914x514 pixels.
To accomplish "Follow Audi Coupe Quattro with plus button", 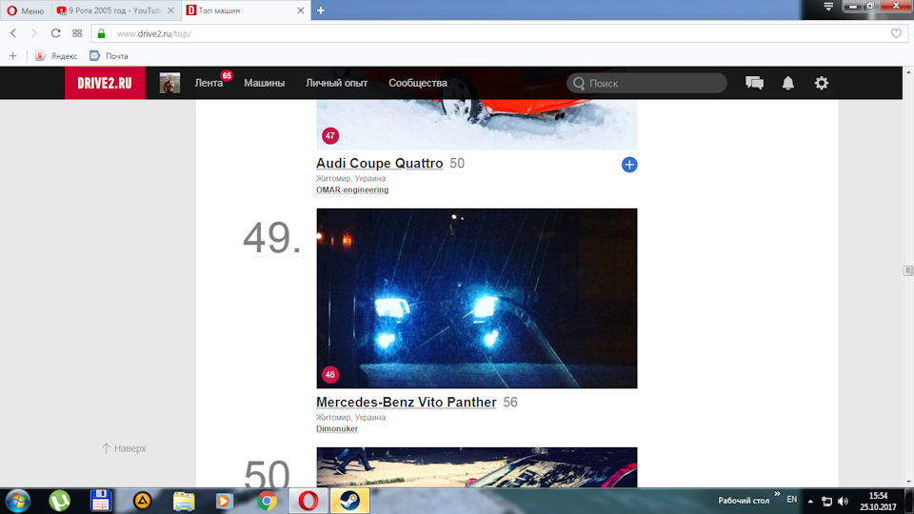I will pyautogui.click(x=629, y=165).
